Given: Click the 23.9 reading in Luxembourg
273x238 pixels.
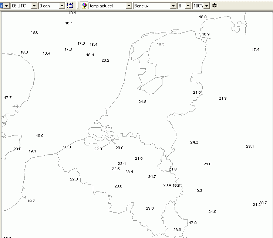Looking at the screenshot, I should 177,230.
